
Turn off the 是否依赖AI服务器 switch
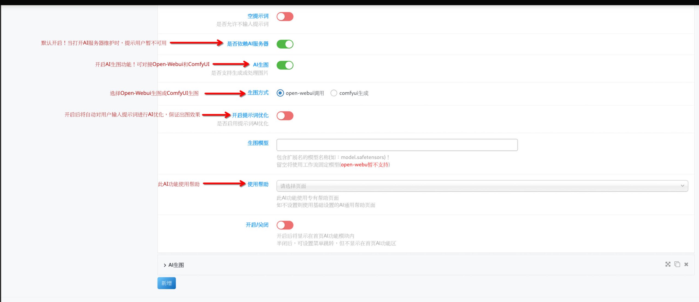tap(285, 44)
